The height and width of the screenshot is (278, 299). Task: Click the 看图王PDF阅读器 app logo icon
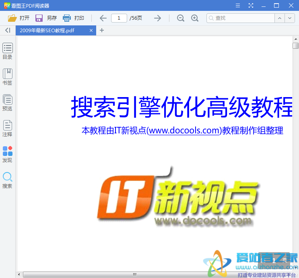click(7, 6)
